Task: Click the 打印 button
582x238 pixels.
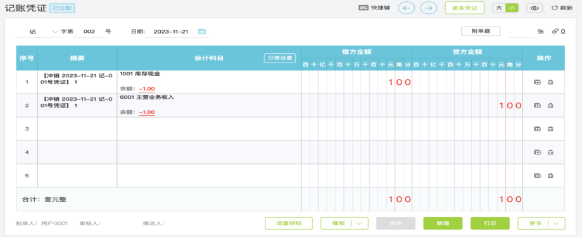Action: [x=490, y=223]
